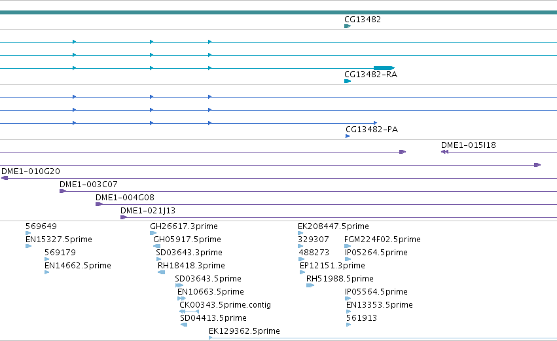Click the CG13482-PA small arrow glyph
This screenshot has height=341, width=557.
point(348,136)
